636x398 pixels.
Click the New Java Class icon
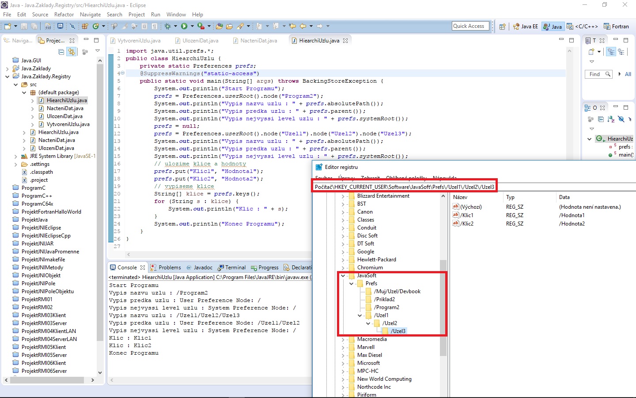click(x=95, y=27)
